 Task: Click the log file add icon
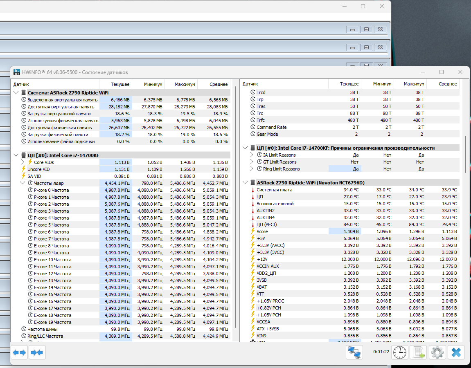coord(419,352)
